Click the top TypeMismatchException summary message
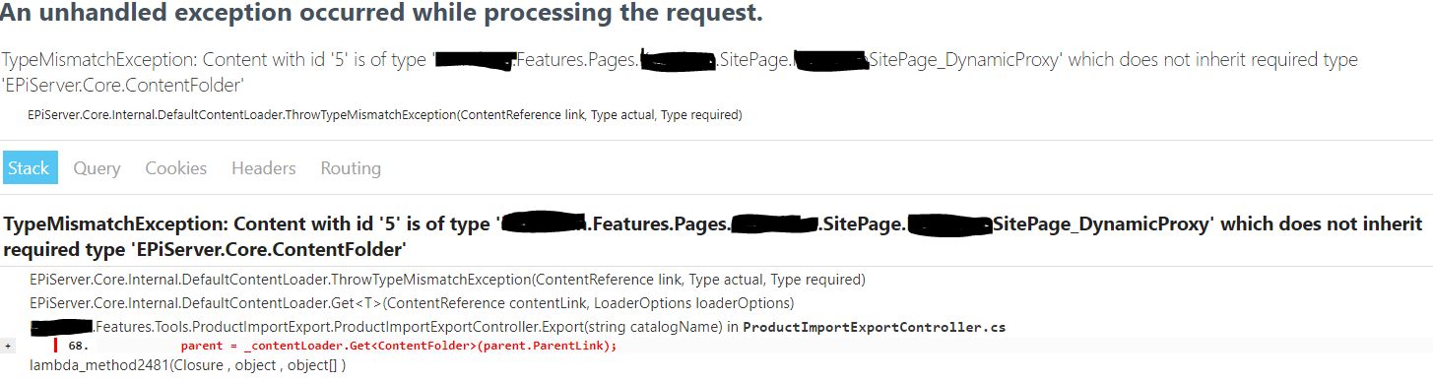The width and height of the screenshot is (1433, 382). (680, 72)
